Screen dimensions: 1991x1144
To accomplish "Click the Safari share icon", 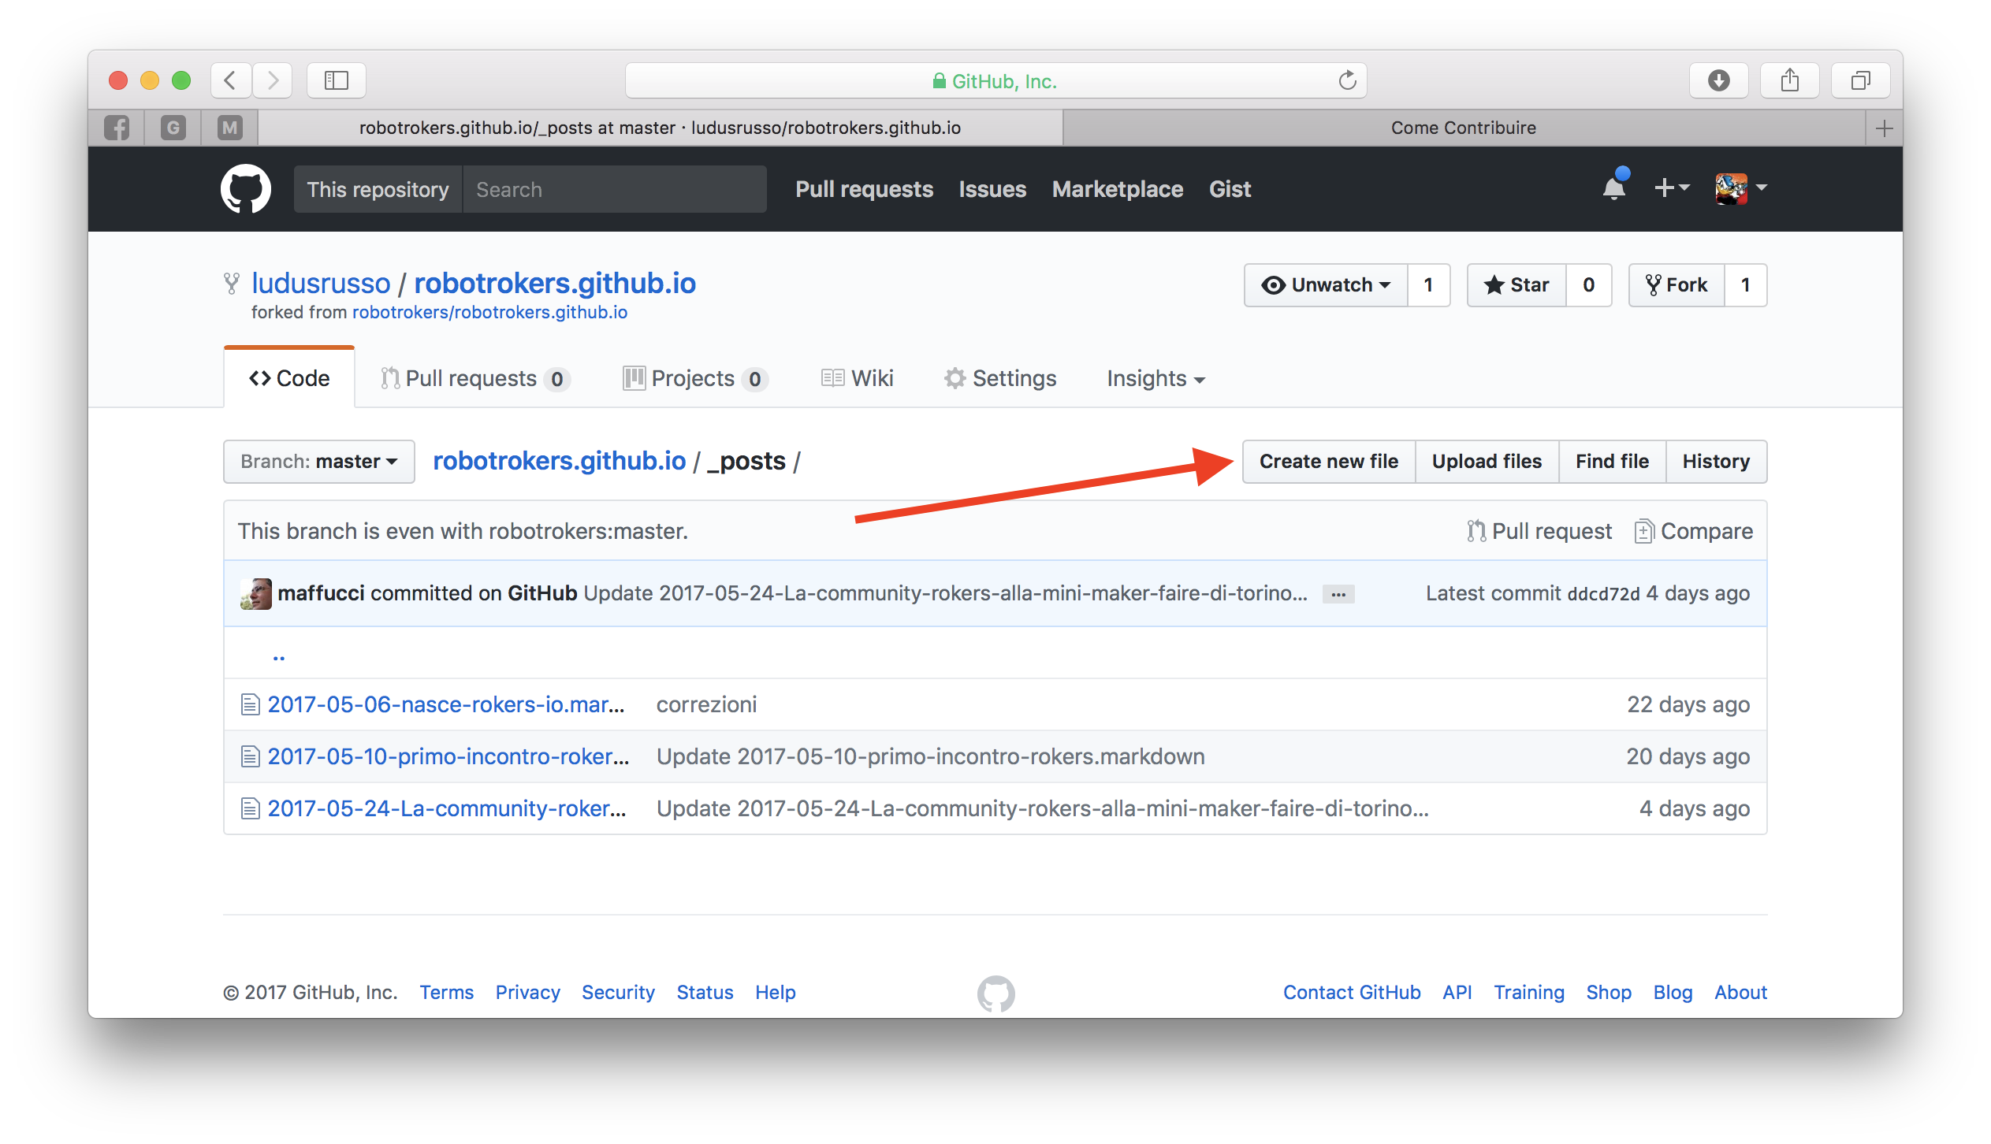I will tap(1789, 80).
